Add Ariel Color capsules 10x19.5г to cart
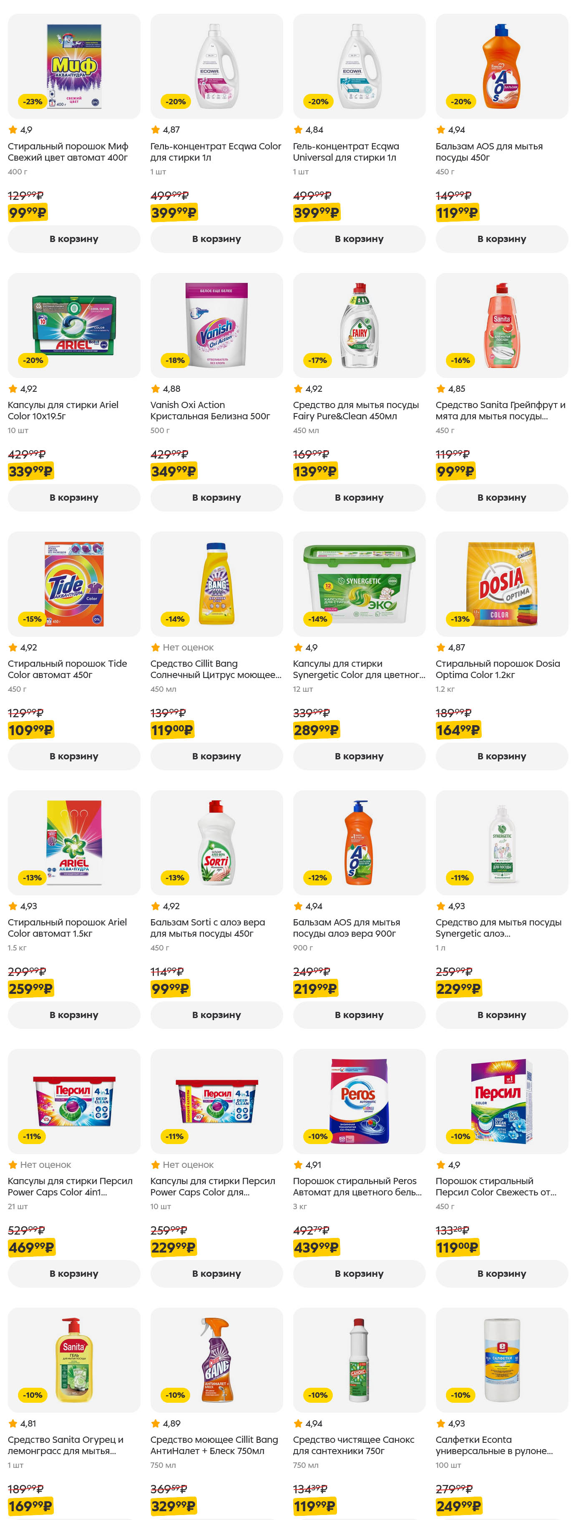 click(x=74, y=497)
